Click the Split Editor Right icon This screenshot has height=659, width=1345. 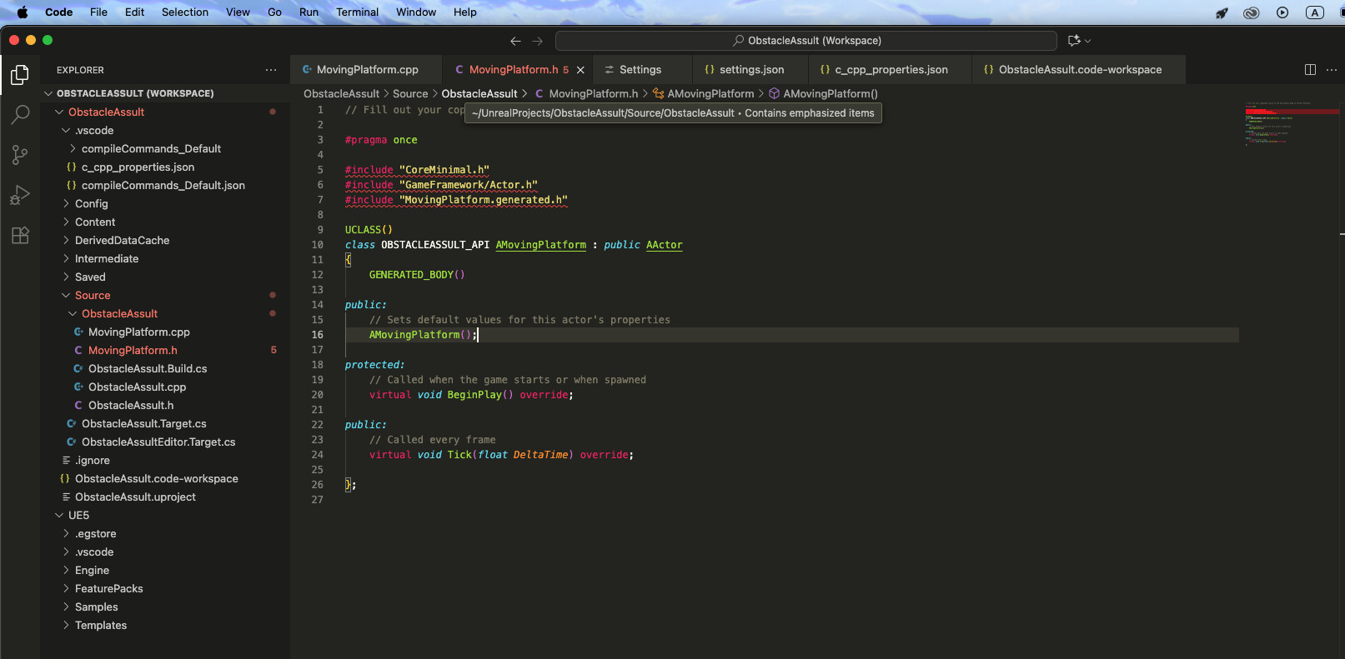(1310, 70)
